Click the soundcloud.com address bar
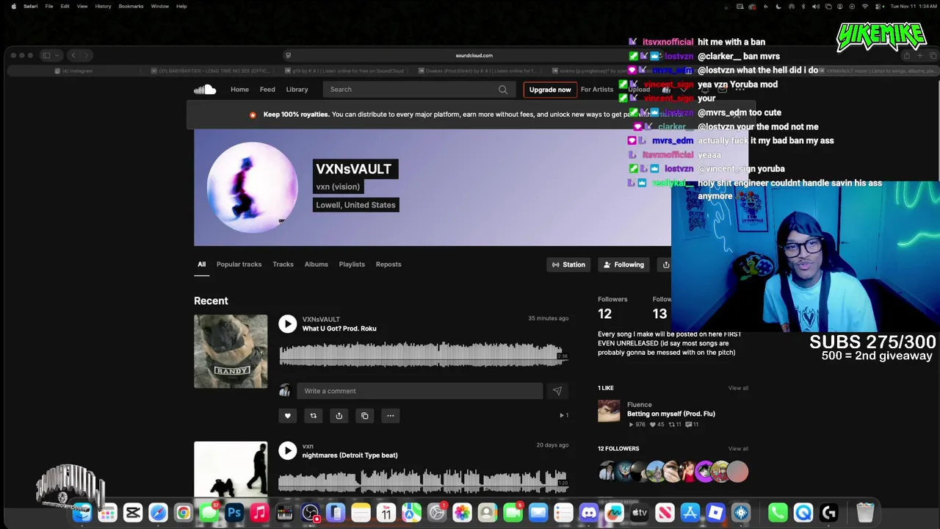 (x=474, y=55)
